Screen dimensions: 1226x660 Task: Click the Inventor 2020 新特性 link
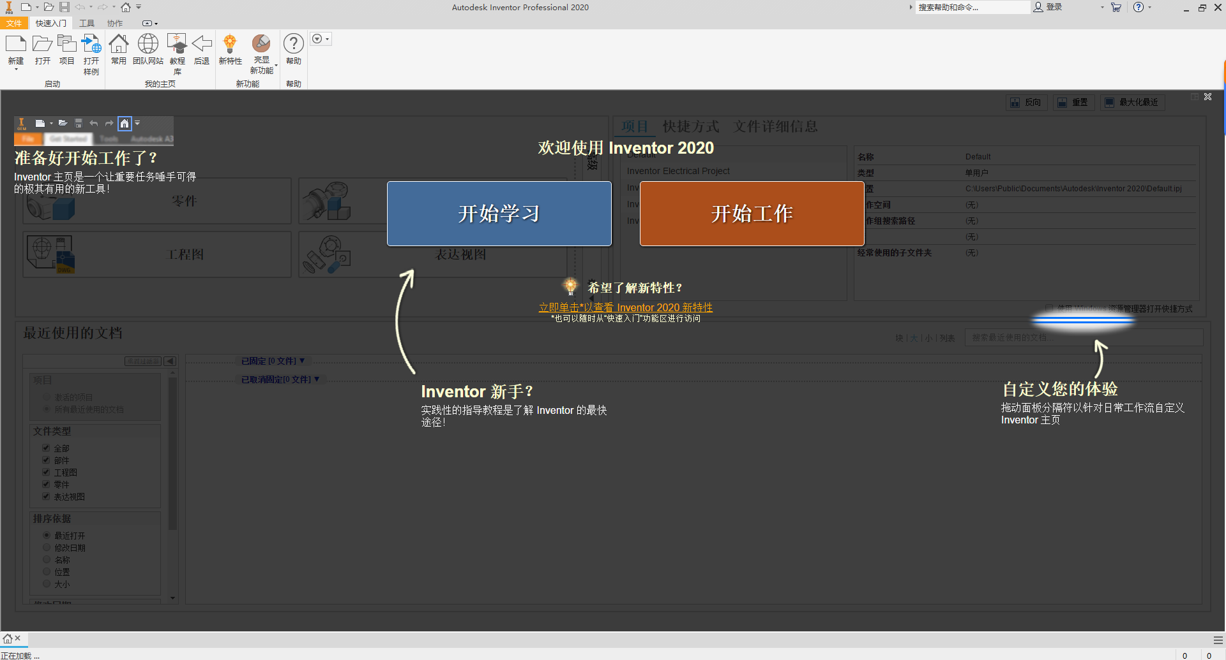[x=626, y=307]
